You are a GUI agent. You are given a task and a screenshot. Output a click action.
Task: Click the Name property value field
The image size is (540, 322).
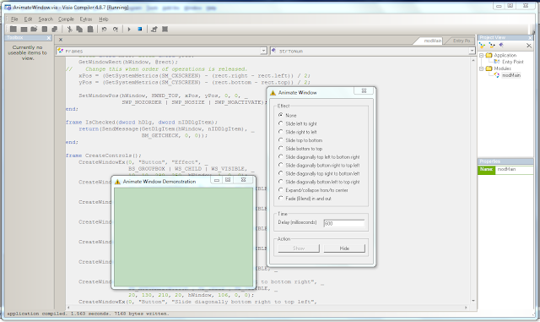514,170
